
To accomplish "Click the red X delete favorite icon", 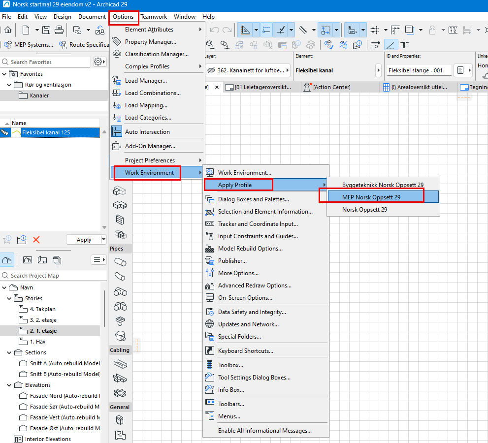I will pos(36,240).
